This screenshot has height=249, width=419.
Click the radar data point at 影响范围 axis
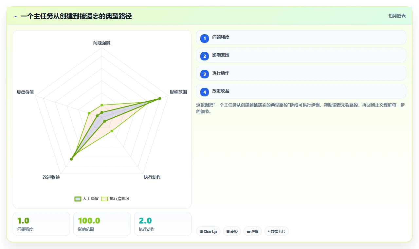160,98
